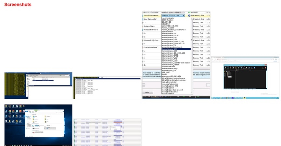
Task: Open the black terminal window screenshot thumbnail
Action: click(107, 88)
